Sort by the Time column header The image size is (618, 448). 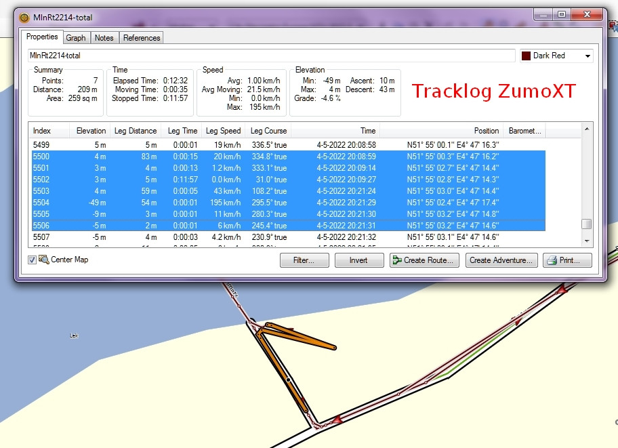335,131
